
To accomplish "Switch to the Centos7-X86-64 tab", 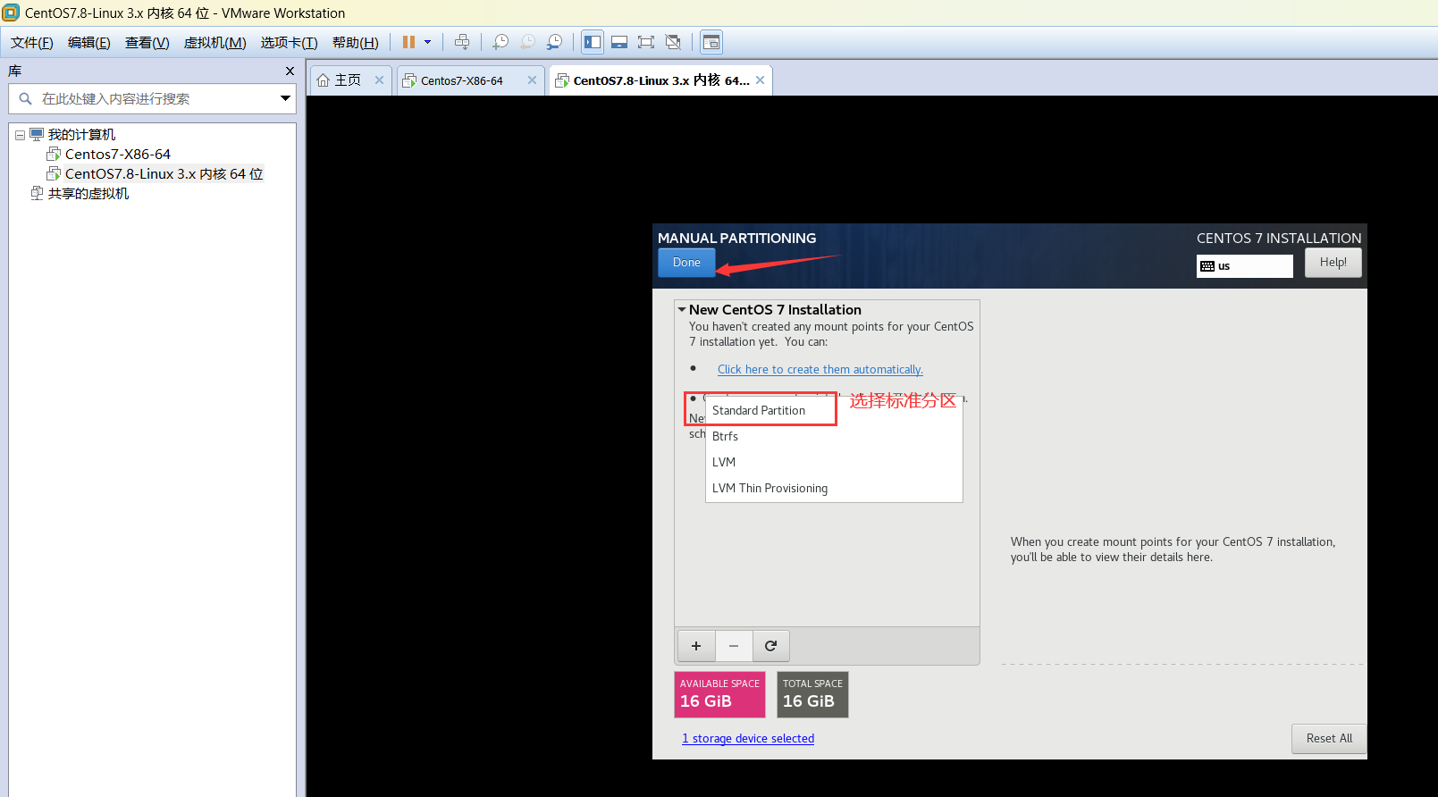I will tap(462, 80).
